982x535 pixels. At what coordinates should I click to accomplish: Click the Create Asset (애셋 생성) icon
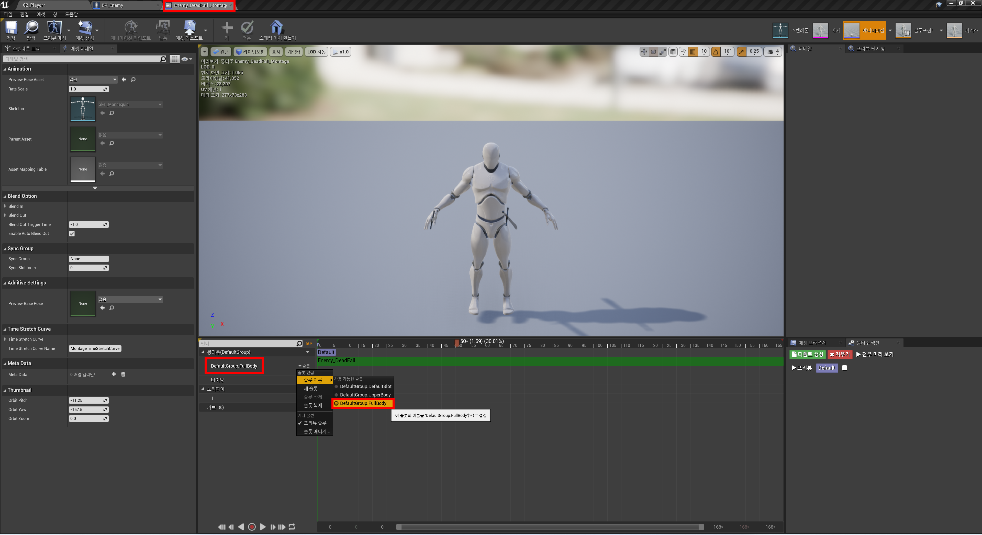click(x=85, y=30)
